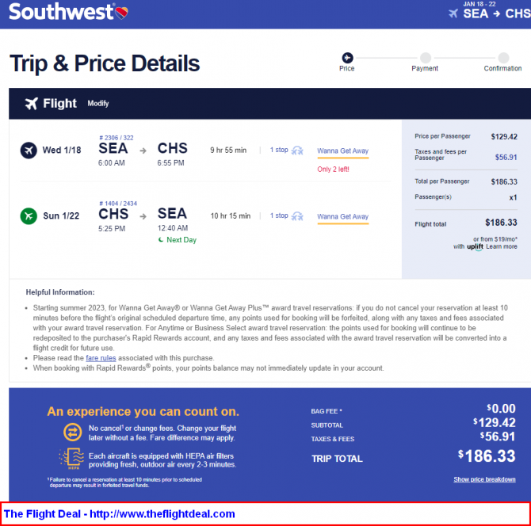Click the HEPA air filter icon

[x=72, y=459]
